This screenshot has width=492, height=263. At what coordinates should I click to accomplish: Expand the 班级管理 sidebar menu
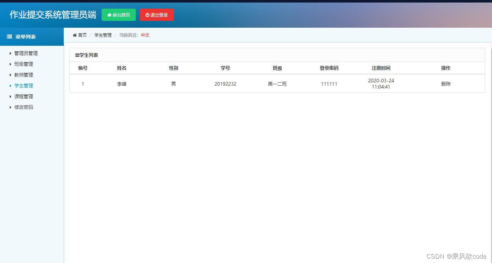tap(23, 64)
